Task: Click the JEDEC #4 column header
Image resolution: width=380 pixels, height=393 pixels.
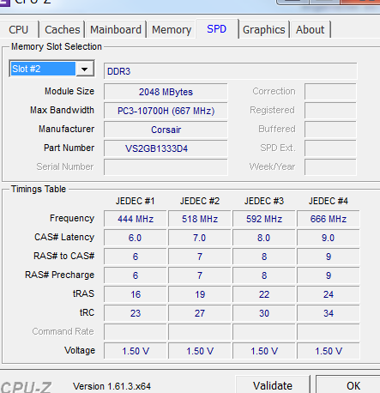Action: tap(329, 201)
